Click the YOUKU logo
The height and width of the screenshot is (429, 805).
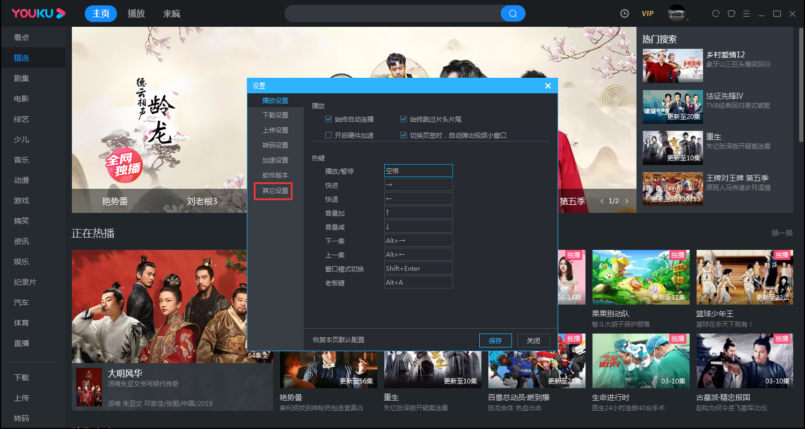click(x=38, y=13)
